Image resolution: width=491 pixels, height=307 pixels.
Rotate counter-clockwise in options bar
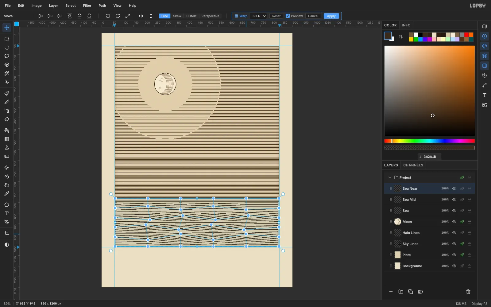108,16
